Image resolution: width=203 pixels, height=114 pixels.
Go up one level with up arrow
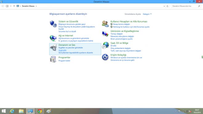14,6
